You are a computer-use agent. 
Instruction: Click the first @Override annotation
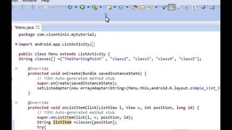pyautogui.click(x=38, y=69)
